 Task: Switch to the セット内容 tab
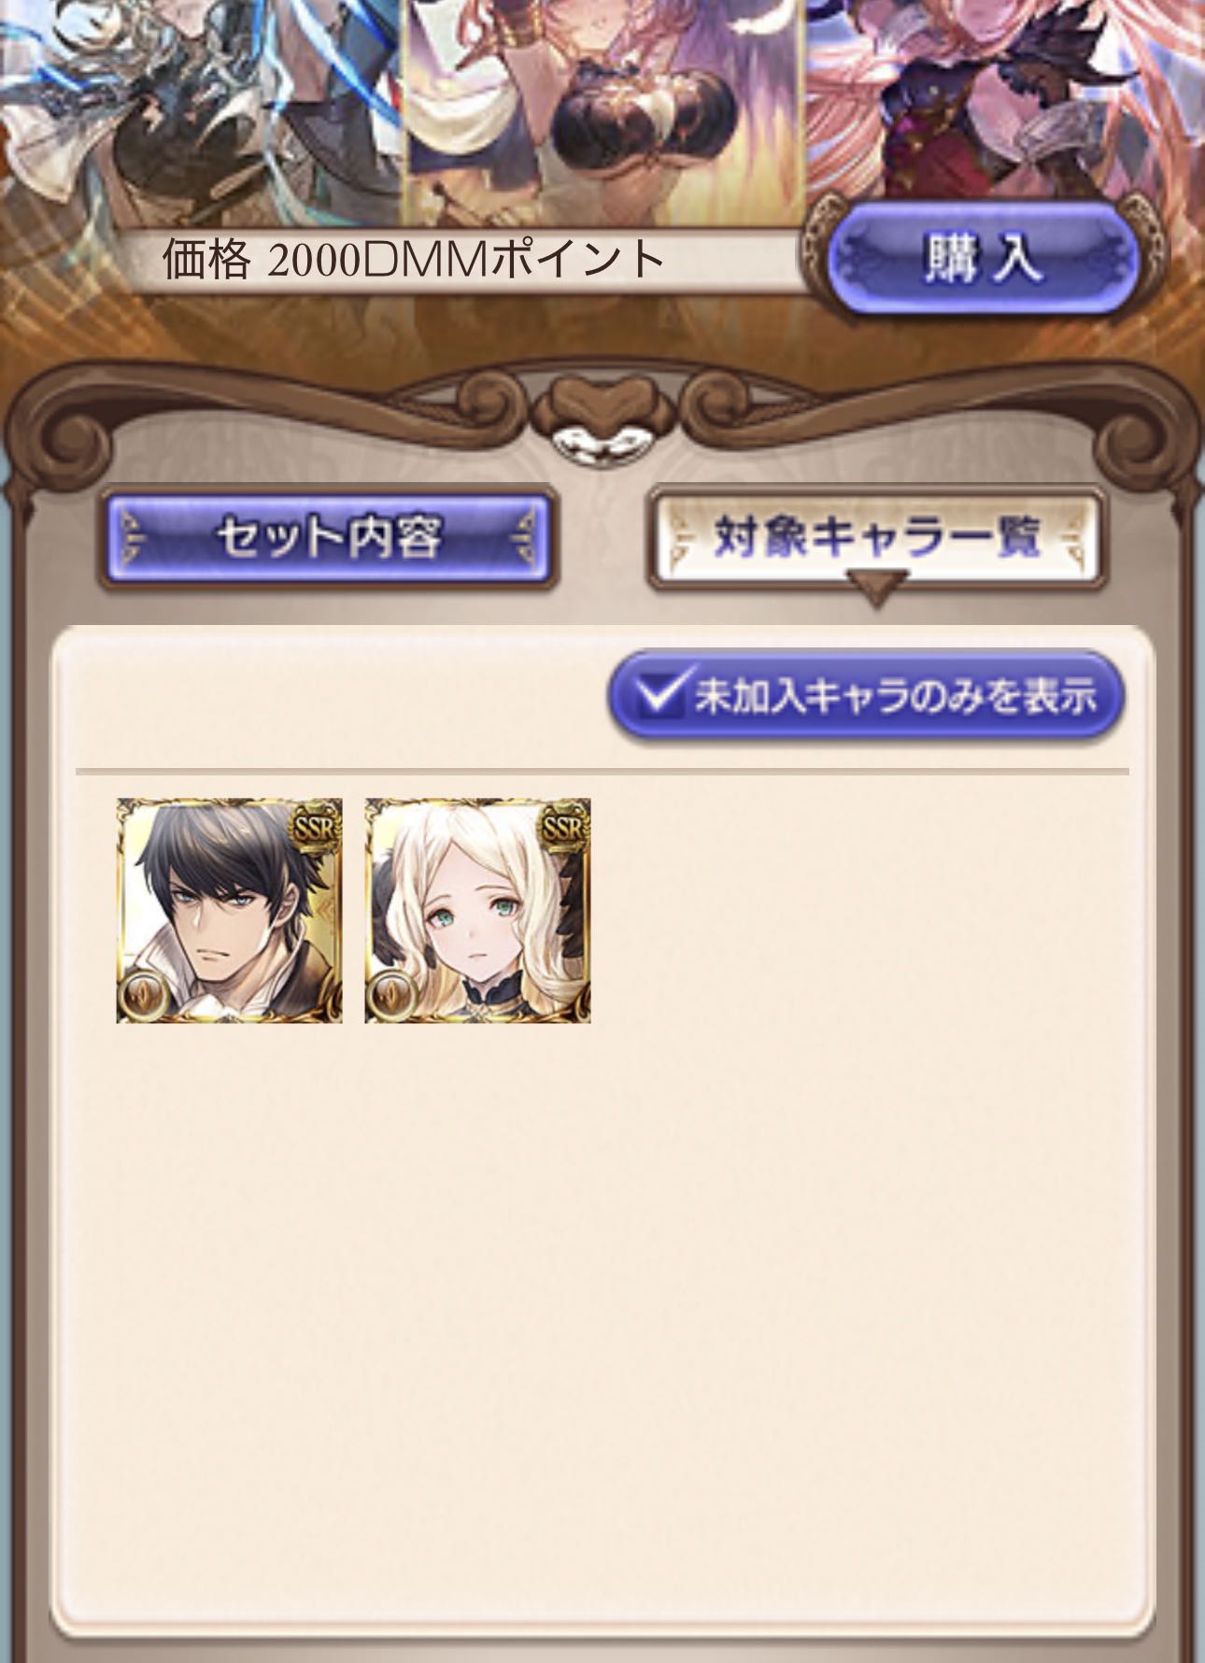pos(328,537)
